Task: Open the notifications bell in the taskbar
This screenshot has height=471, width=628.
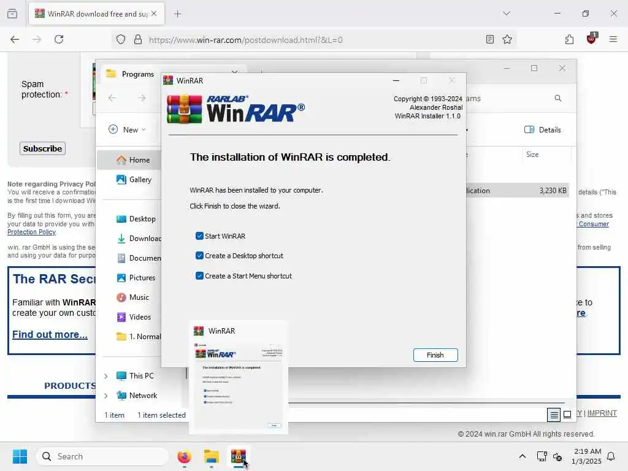Action: [x=611, y=456]
